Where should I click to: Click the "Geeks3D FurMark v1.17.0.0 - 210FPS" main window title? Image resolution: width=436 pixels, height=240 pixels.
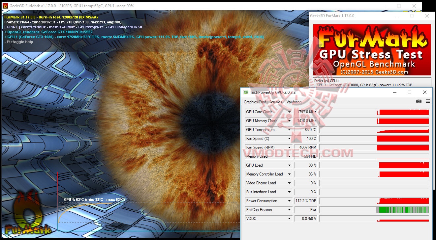tap(72, 6)
